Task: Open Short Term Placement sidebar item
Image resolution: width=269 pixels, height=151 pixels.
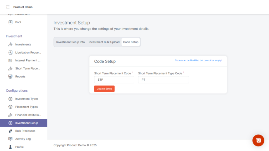Action: [28, 69]
